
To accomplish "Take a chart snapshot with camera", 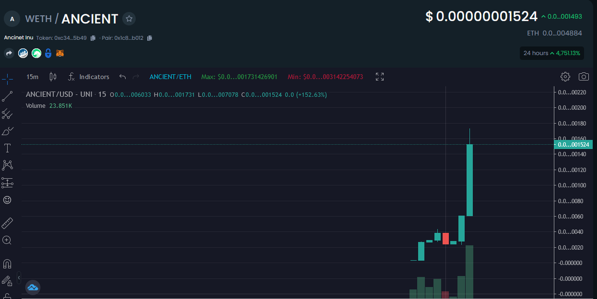I will pyautogui.click(x=584, y=77).
